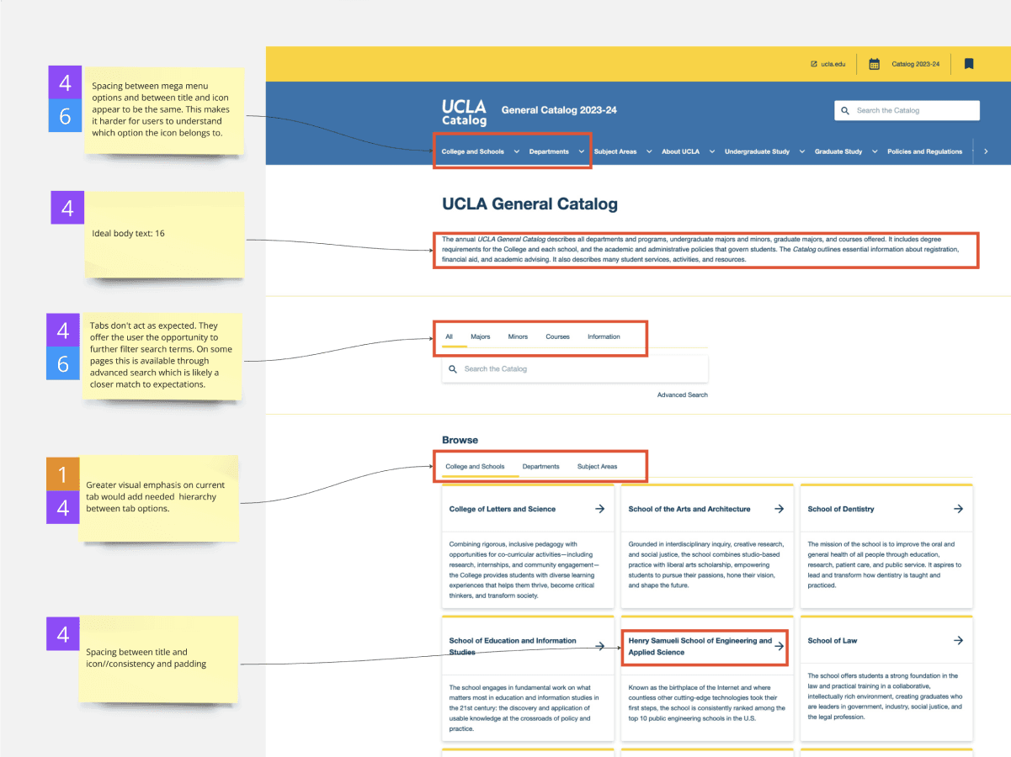
Task: Click the arrow on Henry Samueli School of Engineering card
Action: click(x=780, y=646)
